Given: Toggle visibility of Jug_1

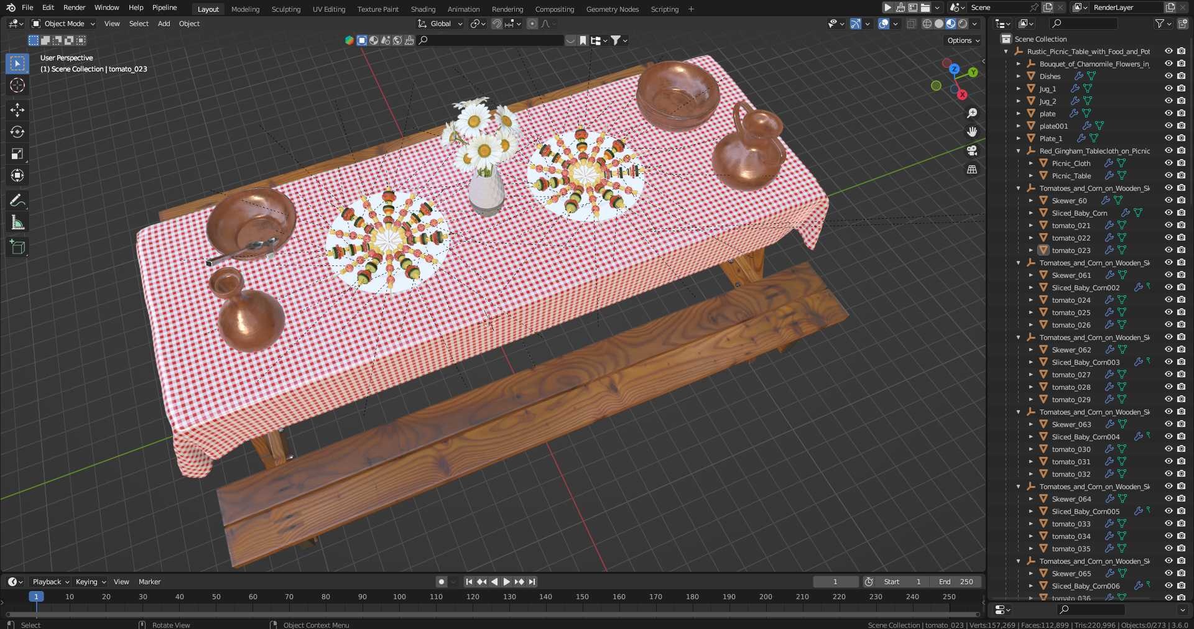Looking at the screenshot, I should pyautogui.click(x=1169, y=88).
